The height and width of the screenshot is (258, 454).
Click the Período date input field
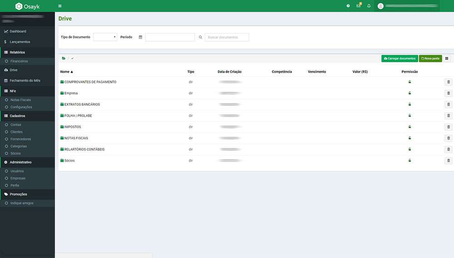pyautogui.click(x=170, y=37)
